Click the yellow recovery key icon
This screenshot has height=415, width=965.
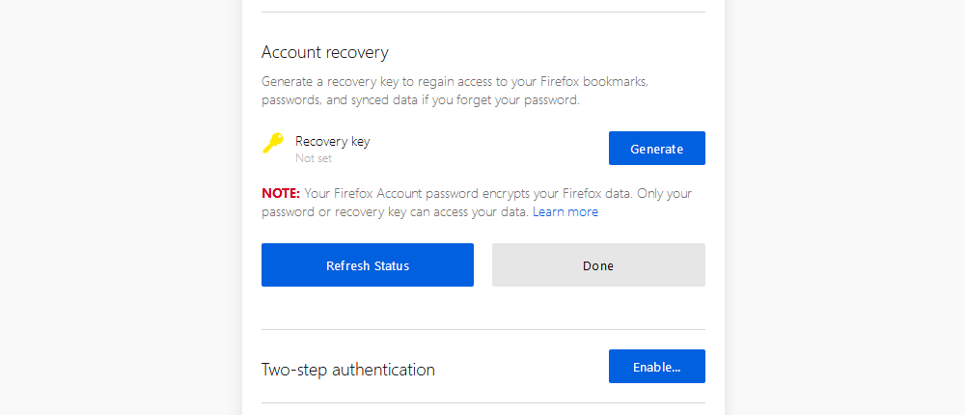(x=272, y=143)
